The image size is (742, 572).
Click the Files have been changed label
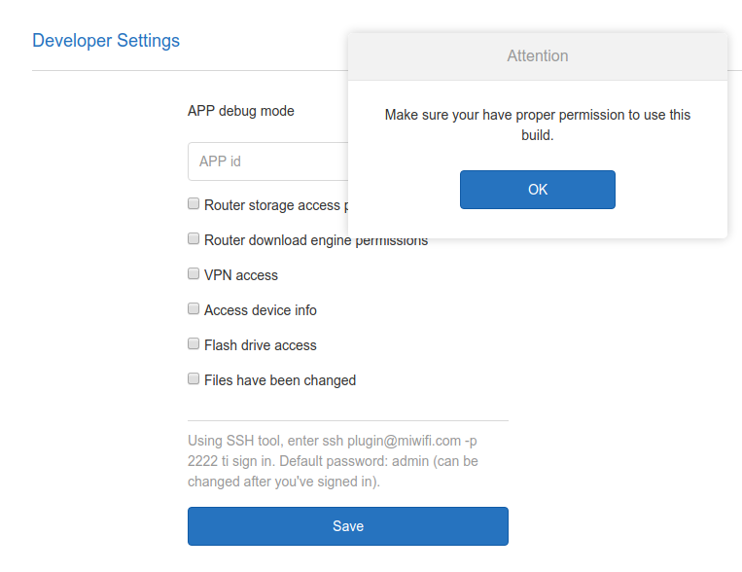coord(280,380)
